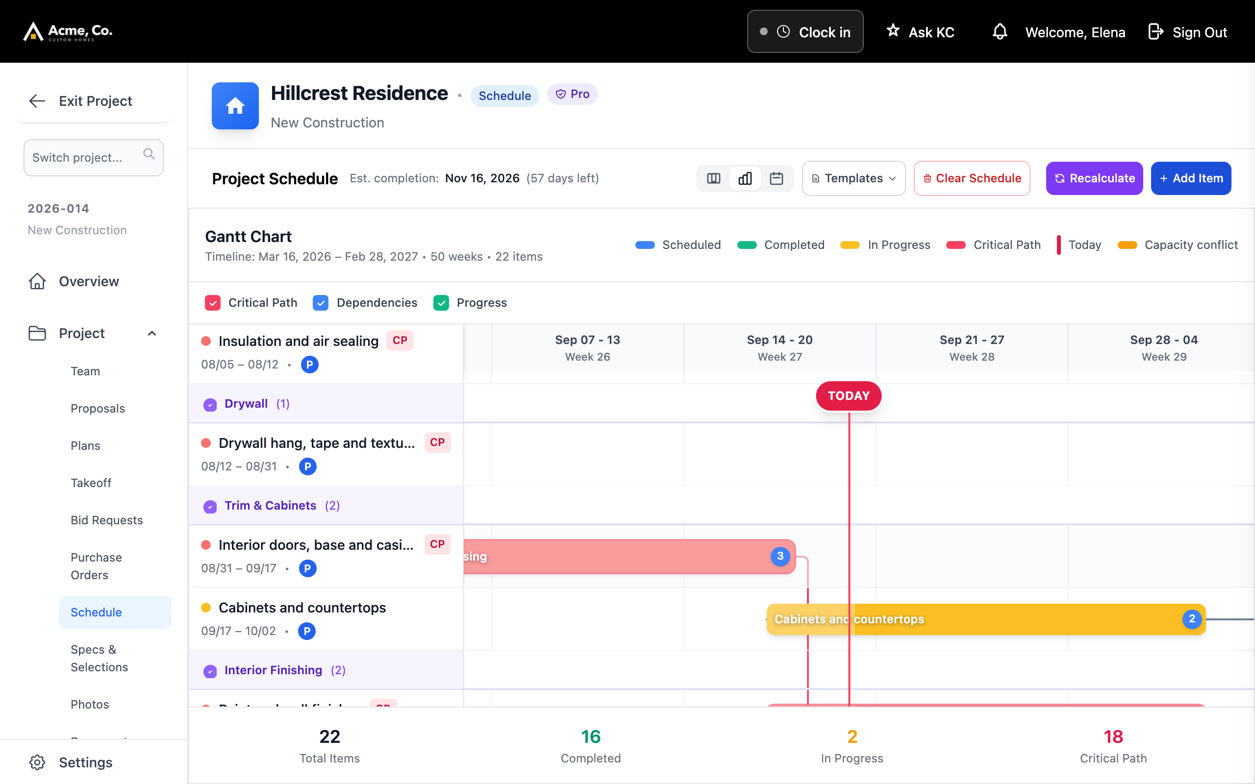Viewport: 1255px width, 784px height.
Task: Open Purchase Orders in sidebar
Action: tap(97, 566)
